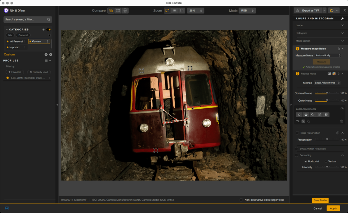The image size is (348, 213).
Task: Check Non-destructive edits option
Action: tap(241, 200)
